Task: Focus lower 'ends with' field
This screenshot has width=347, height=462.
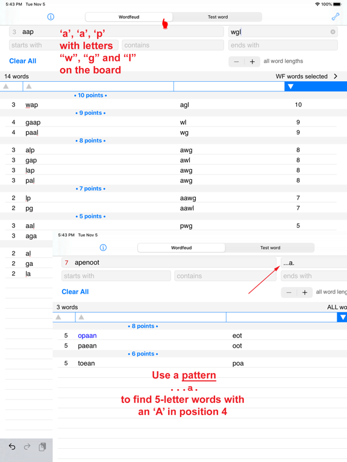Action: [x=314, y=276]
